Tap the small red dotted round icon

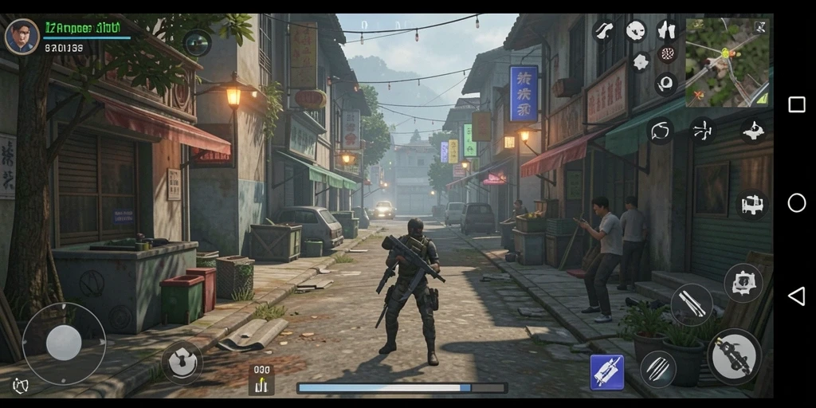667,54
